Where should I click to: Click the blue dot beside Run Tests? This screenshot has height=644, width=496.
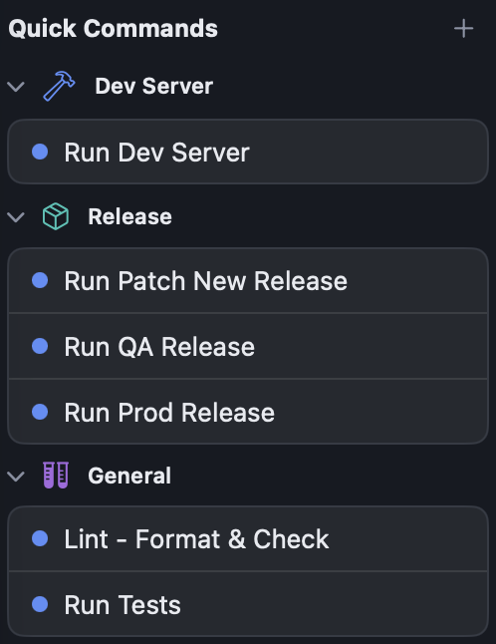(x=40, y=604)
